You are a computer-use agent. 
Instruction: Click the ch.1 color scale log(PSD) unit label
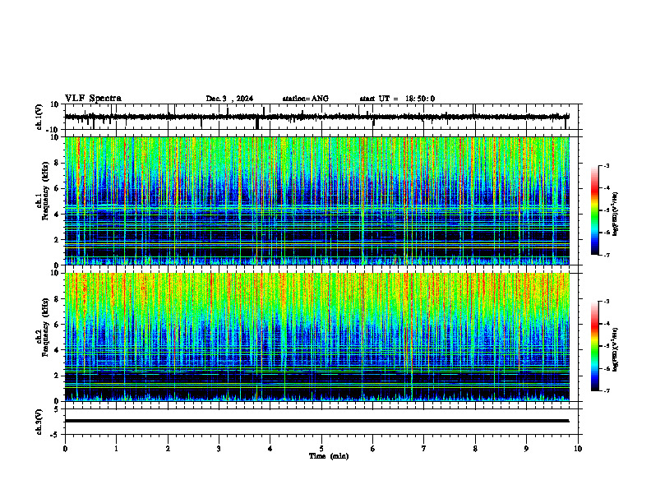coord(616,214)
